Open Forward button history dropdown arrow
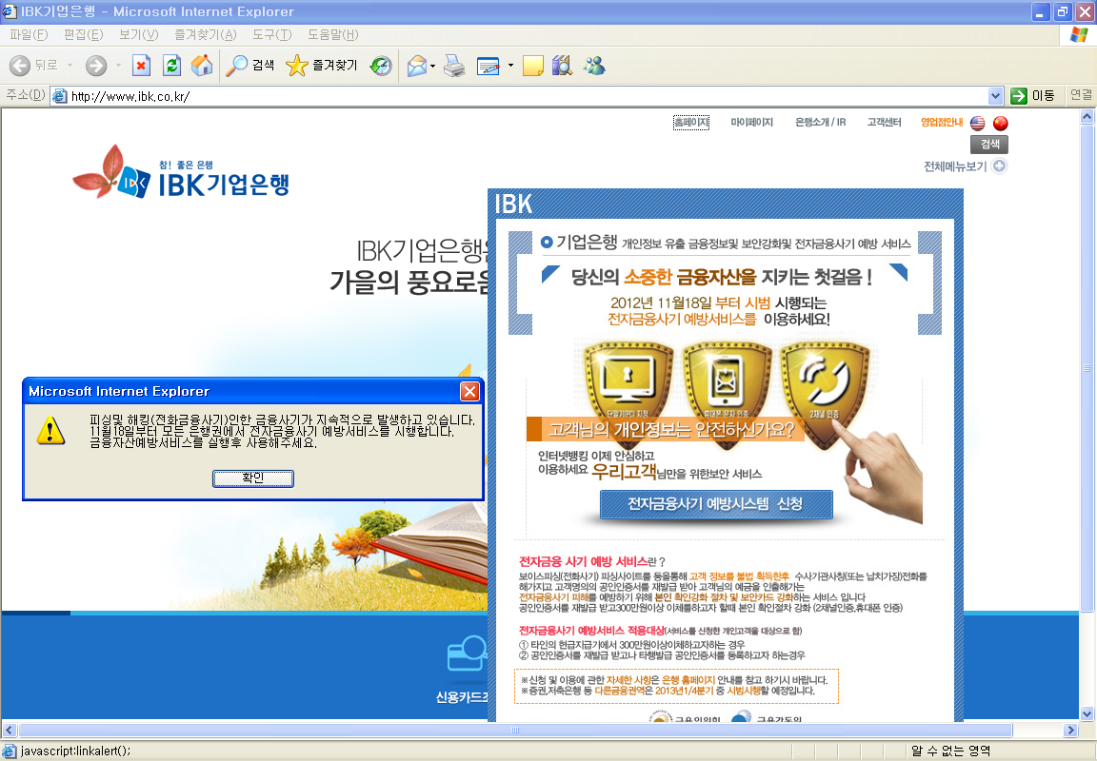1097x761 pixels. click(x=118, y=66)
